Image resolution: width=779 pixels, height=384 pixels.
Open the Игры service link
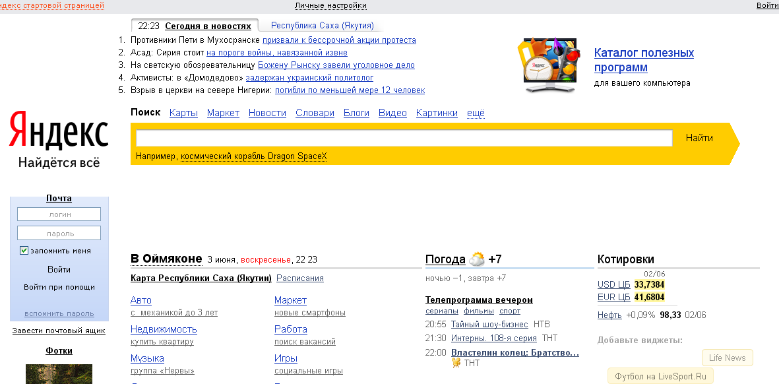[x=286, y=358]
